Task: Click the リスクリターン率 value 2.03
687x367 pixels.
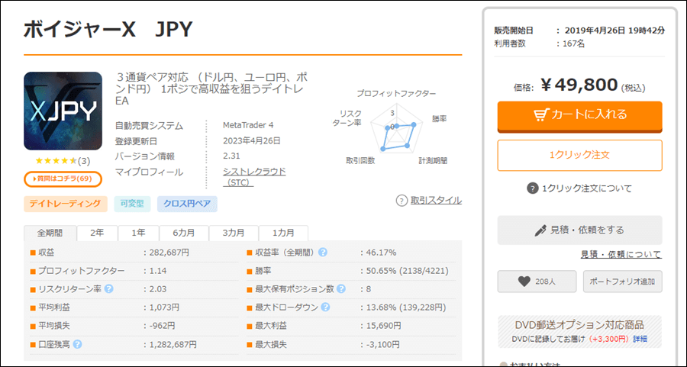Action: pyautogui.click(x=158, y=289)
